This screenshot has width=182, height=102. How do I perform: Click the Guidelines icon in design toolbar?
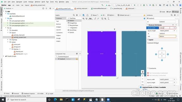coord(108,18)
